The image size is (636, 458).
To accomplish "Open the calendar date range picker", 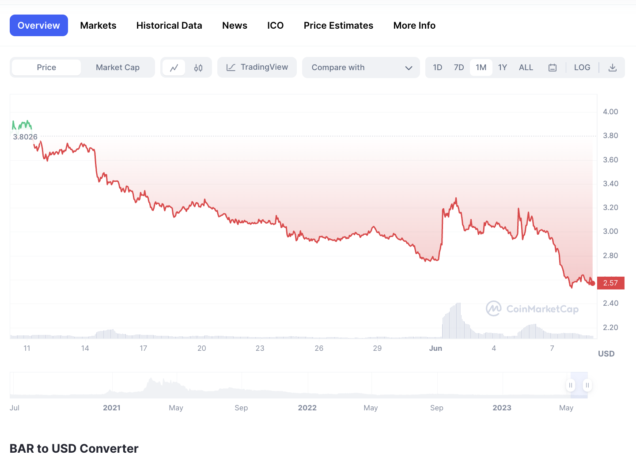I will pyautogui.click(x=553, y=68).
